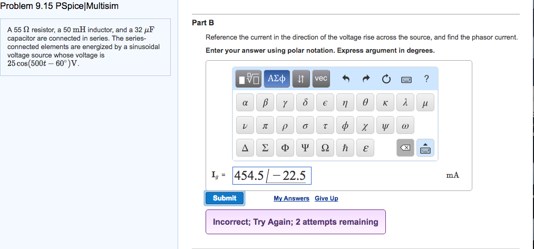Viewport: 534px width, 249px height.
Task: Open the templates and radical math palette
Action: [x=249, y=79]
